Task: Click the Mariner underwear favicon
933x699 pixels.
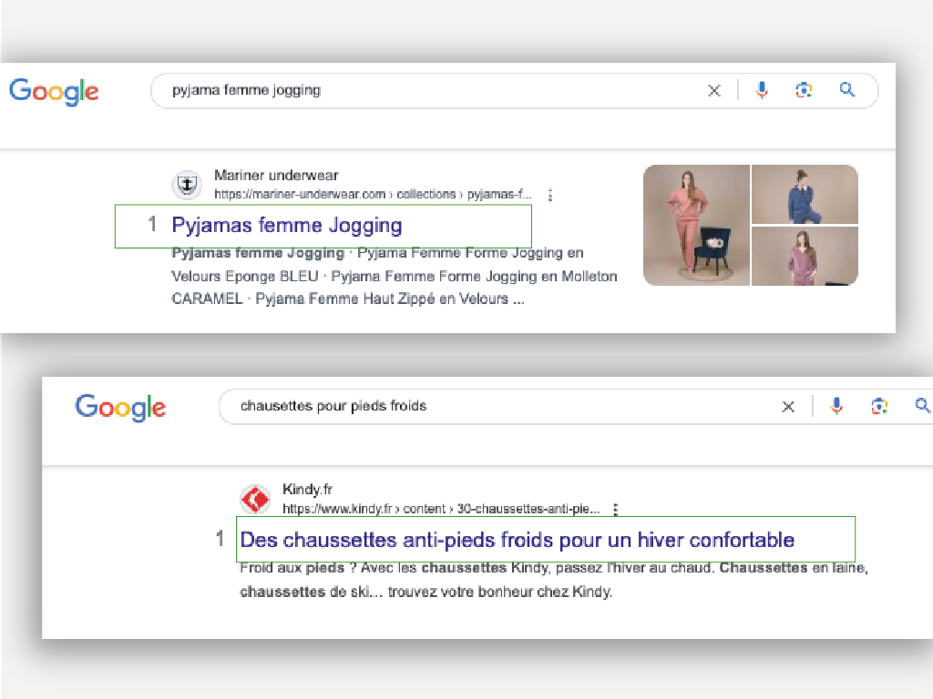Action: point(187,185)
